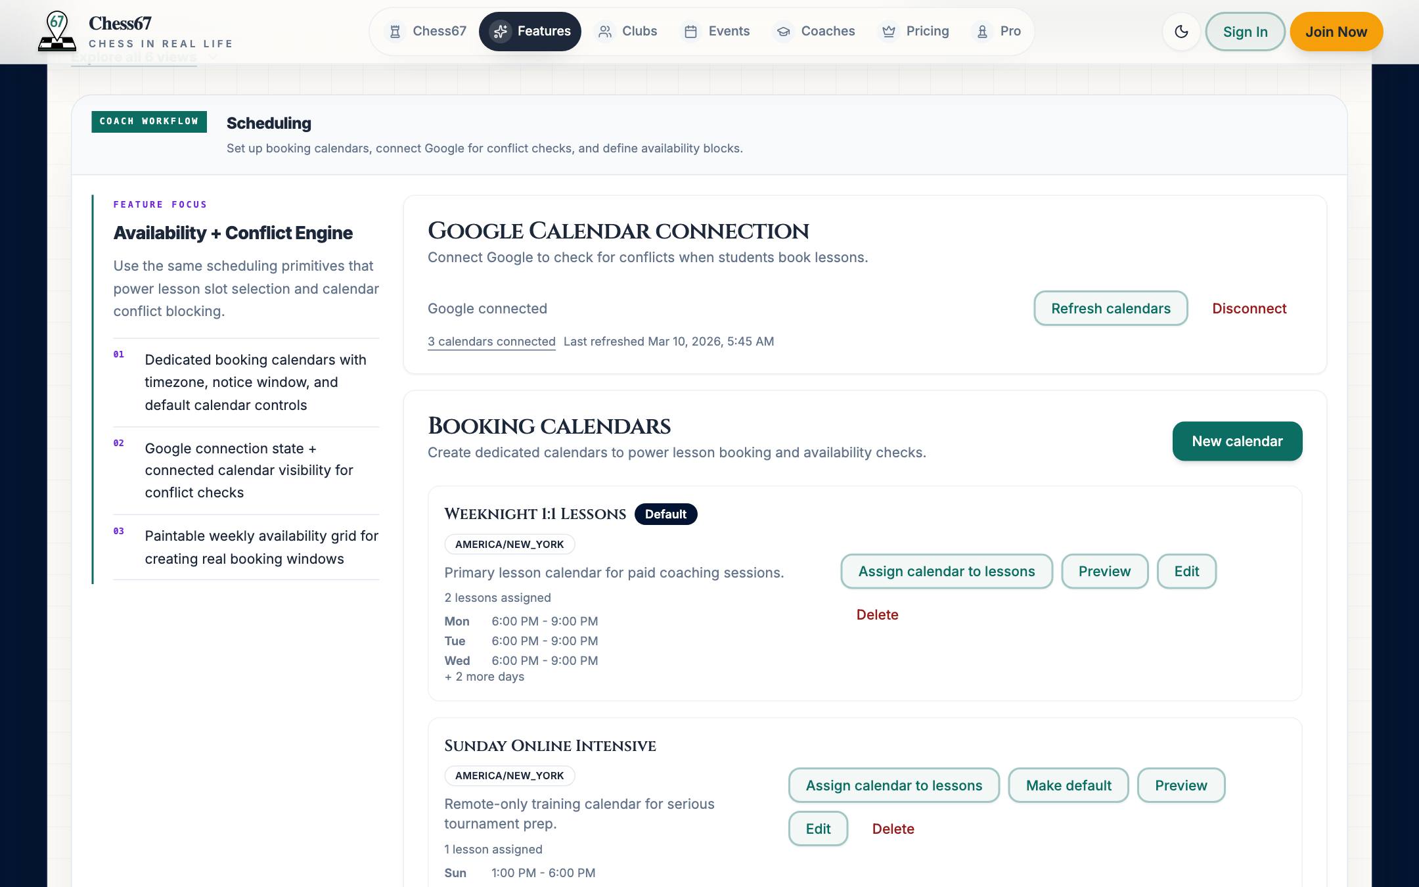Open the 3 calendars connected link
Image resolution: width=1419 pixels, height=887 pixels.
tap(491, 342)
